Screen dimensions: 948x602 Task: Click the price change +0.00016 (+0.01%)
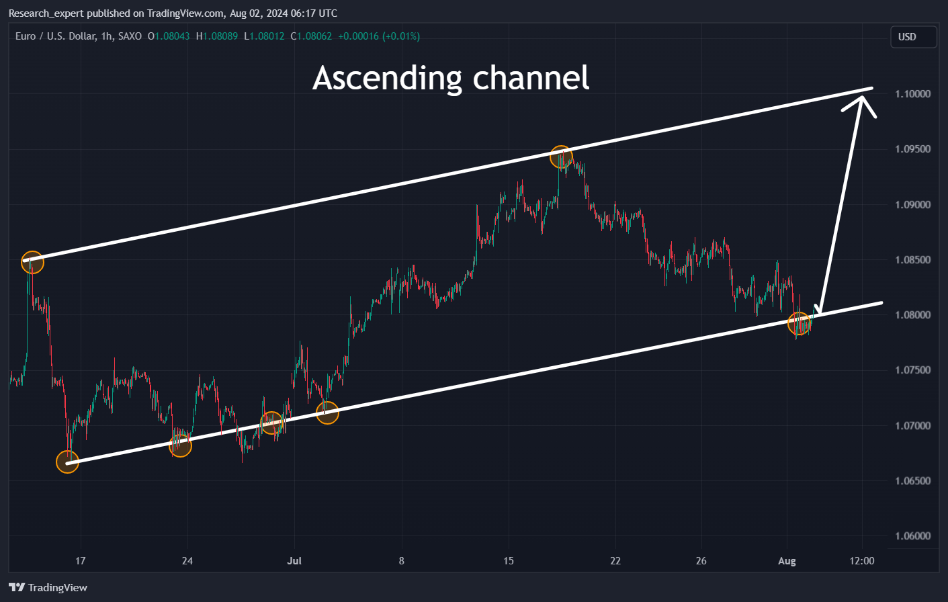tap(379, 36)
